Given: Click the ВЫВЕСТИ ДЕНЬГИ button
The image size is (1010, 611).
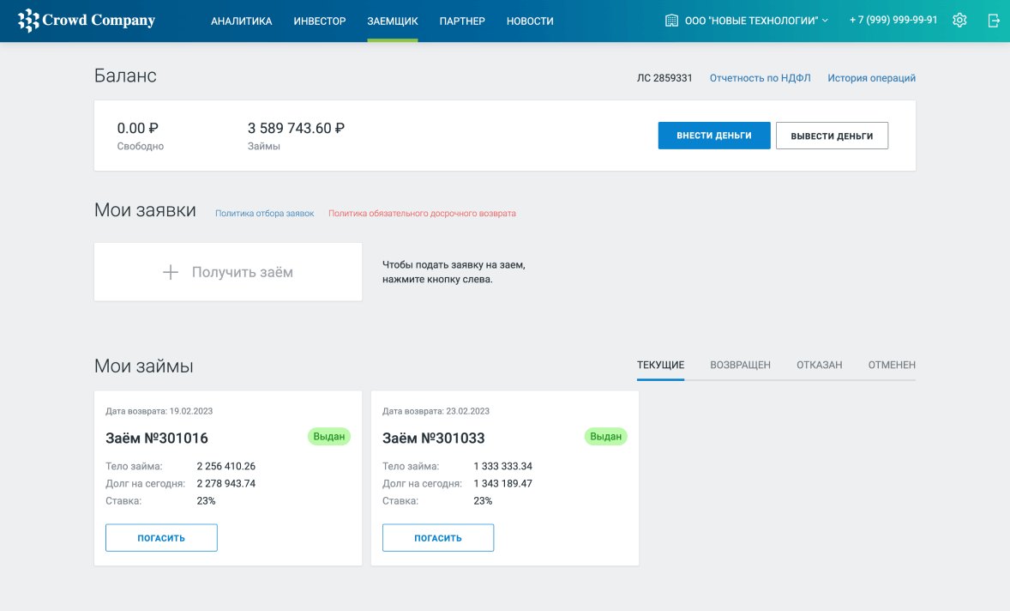Looking at the screenshot, I should click(x=833, y=136).
